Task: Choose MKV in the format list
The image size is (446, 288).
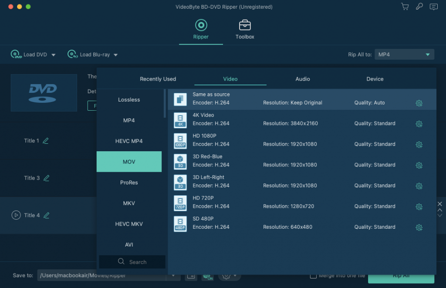Action: pyautogui.click(x=129, y=203)
